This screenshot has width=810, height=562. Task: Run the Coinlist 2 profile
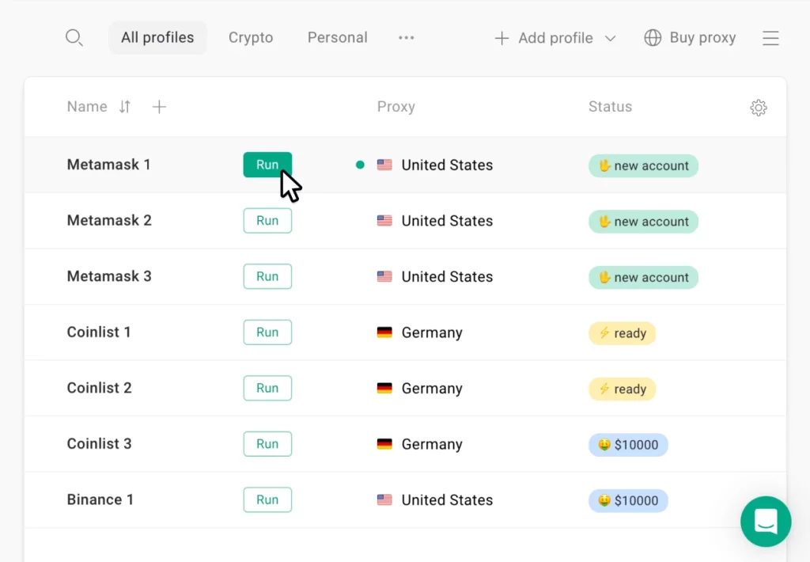pyautogui.click(x=267, y=389)
